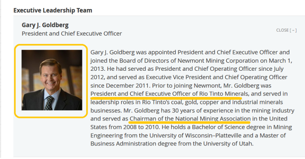
Task: Click Gary J. Goldberg's portrait photo
Action: click(51, 80)
